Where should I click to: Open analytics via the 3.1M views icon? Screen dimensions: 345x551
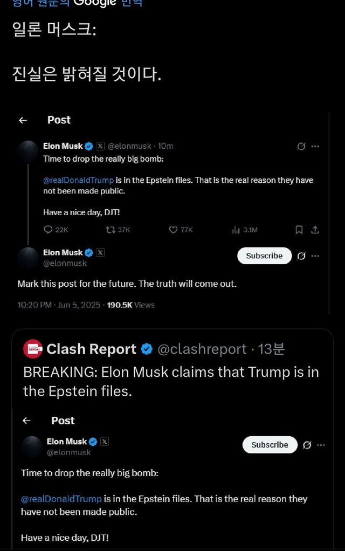pos(236,230)
